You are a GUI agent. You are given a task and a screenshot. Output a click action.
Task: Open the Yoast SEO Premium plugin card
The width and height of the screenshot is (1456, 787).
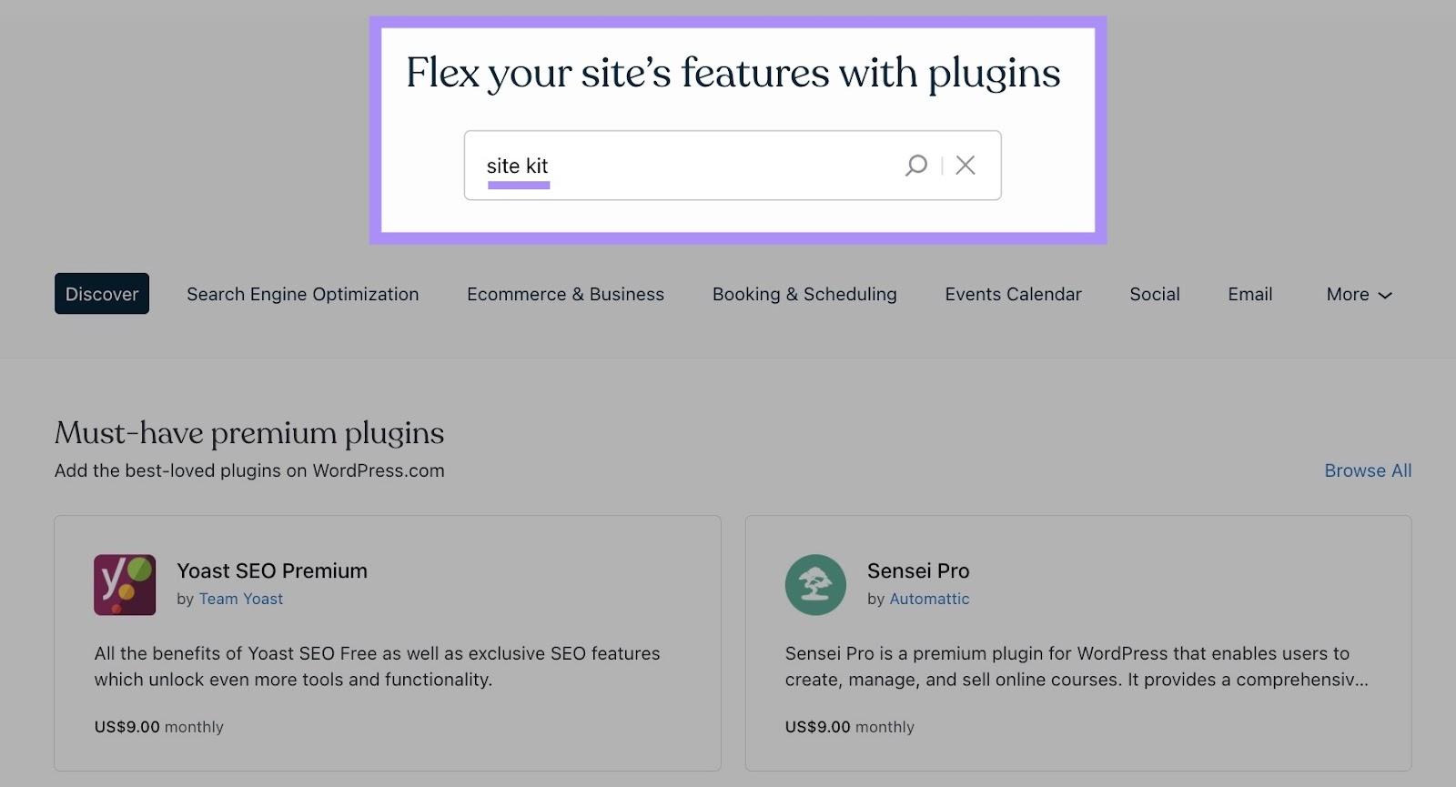pos(388,641)
